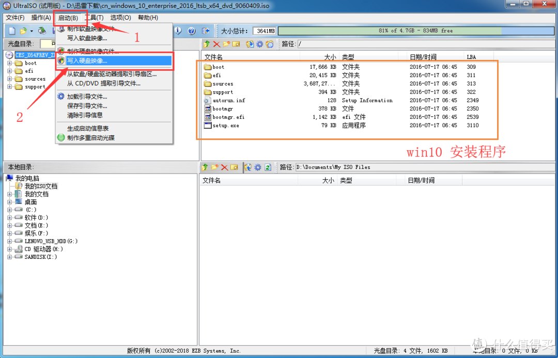Open the 启动(B) menu
The height and width of the screenshot is (358, 558).
click(x=68, y=18)
